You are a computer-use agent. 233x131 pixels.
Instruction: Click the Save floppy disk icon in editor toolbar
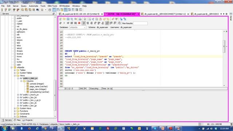[68, 19]
